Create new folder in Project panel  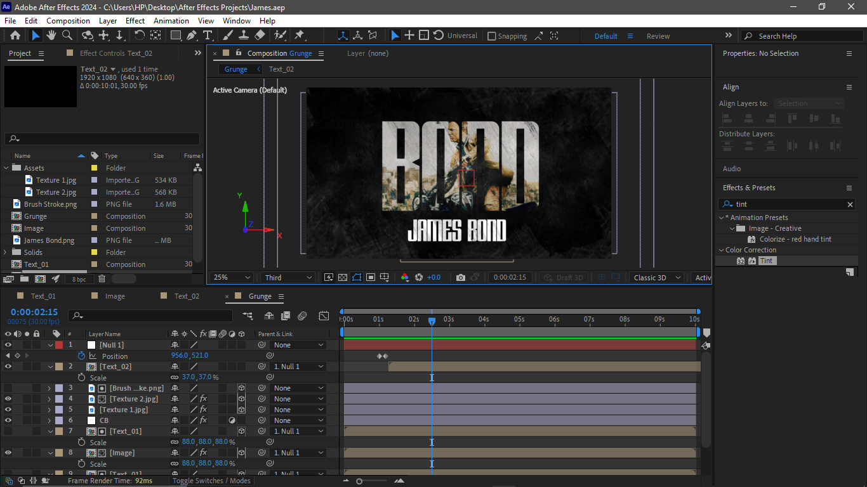tap(24, 278)
